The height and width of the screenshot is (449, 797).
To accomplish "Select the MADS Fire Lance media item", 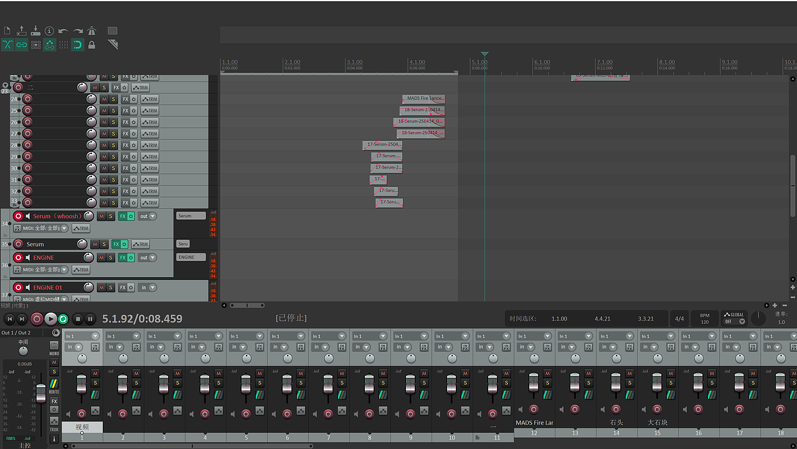I will click(x=423, y=98).
